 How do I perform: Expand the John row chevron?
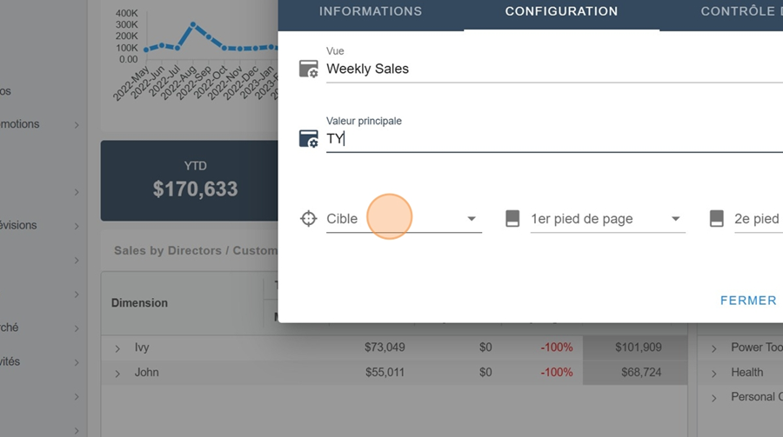click(x=117, y=374)
